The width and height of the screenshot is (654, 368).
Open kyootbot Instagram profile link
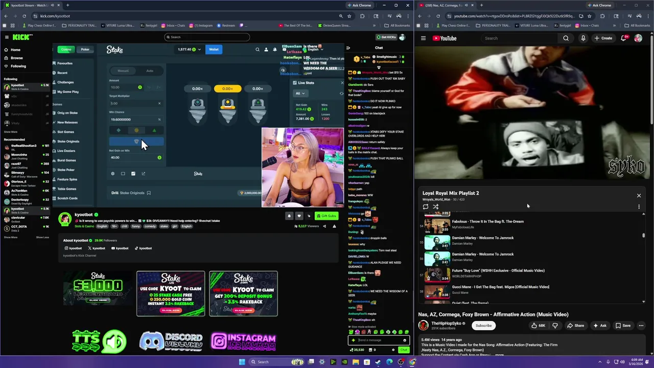pos(73,248)
